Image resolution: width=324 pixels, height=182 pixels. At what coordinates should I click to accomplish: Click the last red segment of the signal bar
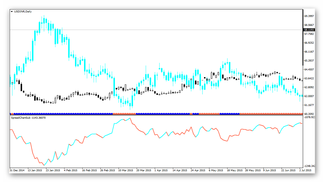pyautogui.click(x=271, y=114)
